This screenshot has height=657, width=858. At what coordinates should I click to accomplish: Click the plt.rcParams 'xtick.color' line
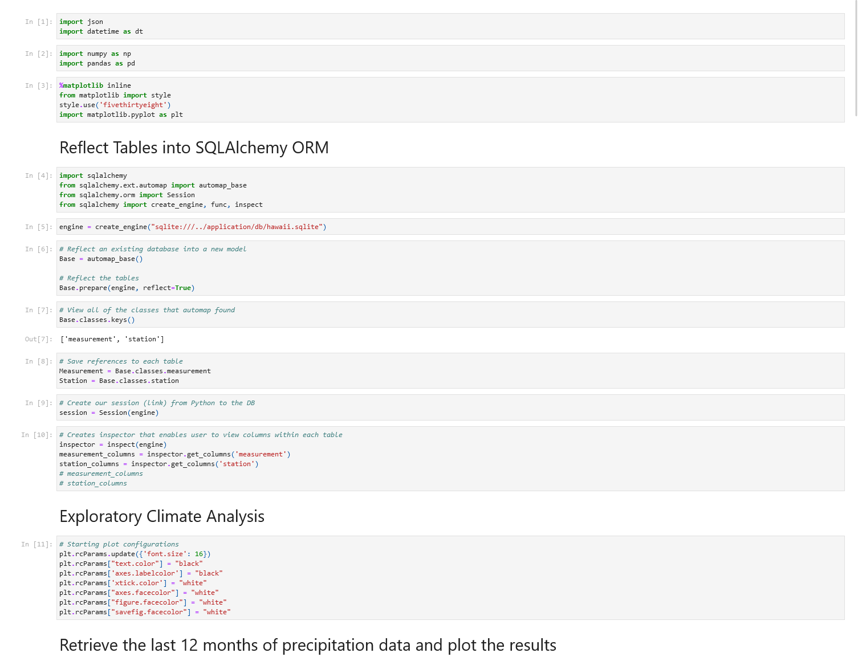tap(133, 583)
